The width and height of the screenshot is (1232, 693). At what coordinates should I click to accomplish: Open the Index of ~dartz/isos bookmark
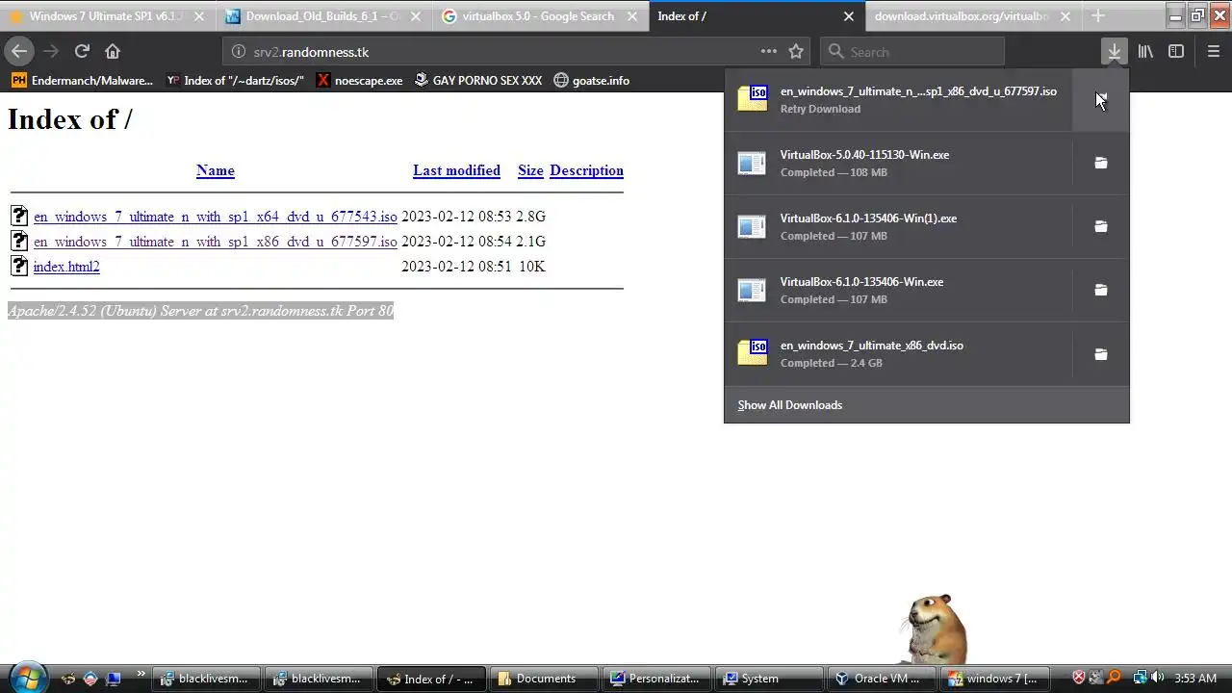[235, 81]
